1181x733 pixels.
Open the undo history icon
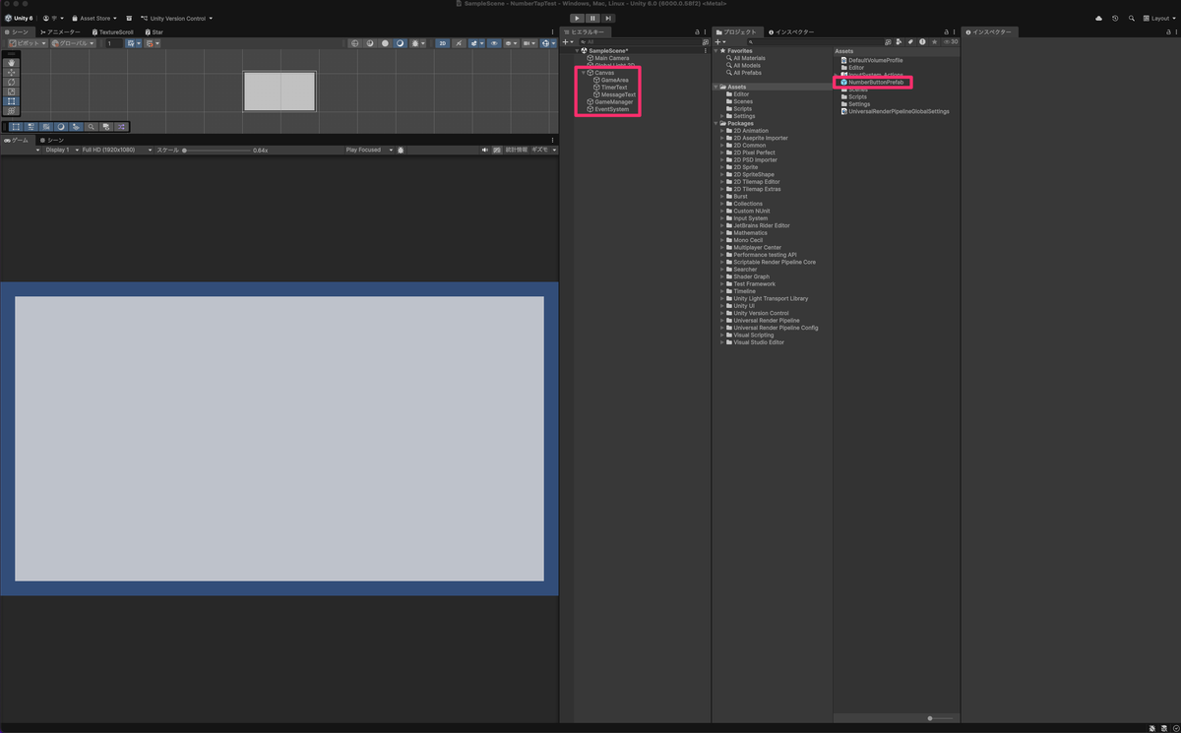(x=1115, y=18)
